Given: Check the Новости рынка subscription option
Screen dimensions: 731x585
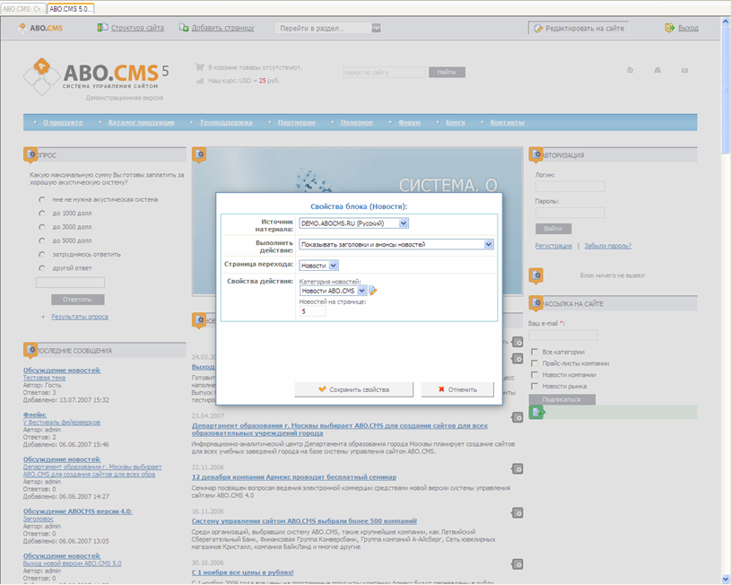Looking at the screenshot, I should click(534, 388).
